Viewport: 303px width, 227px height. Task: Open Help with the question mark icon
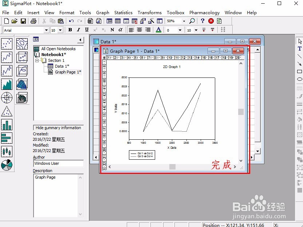[x=202, y=21]
